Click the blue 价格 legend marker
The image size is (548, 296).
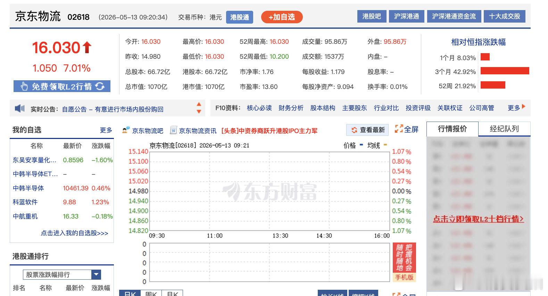tap(362, 145)
